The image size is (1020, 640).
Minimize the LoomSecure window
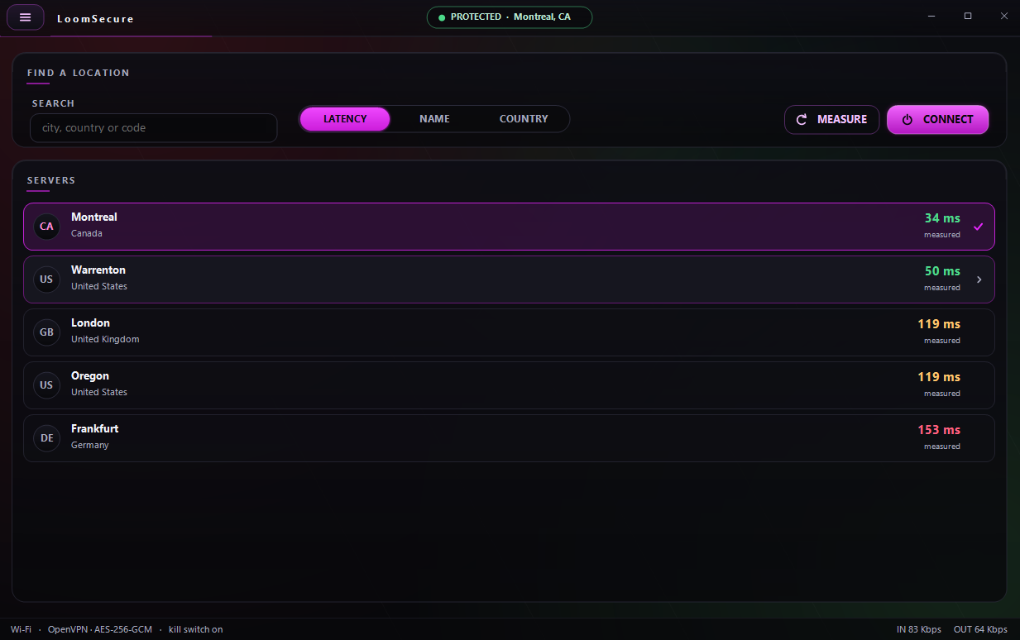click(931, 16)
